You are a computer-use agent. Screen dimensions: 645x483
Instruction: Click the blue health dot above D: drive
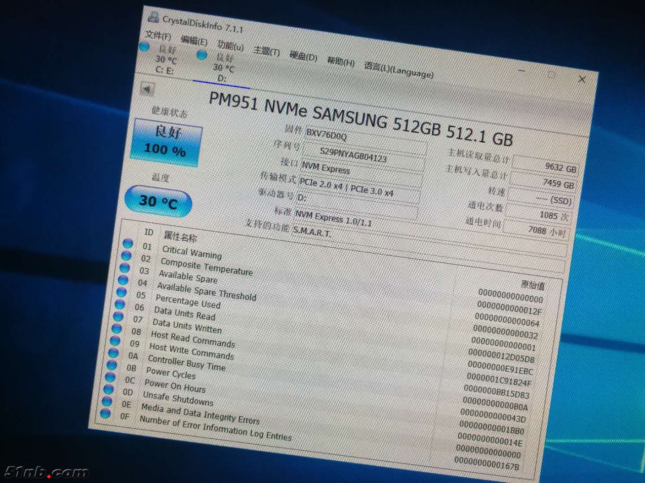(x=202, y=55)
